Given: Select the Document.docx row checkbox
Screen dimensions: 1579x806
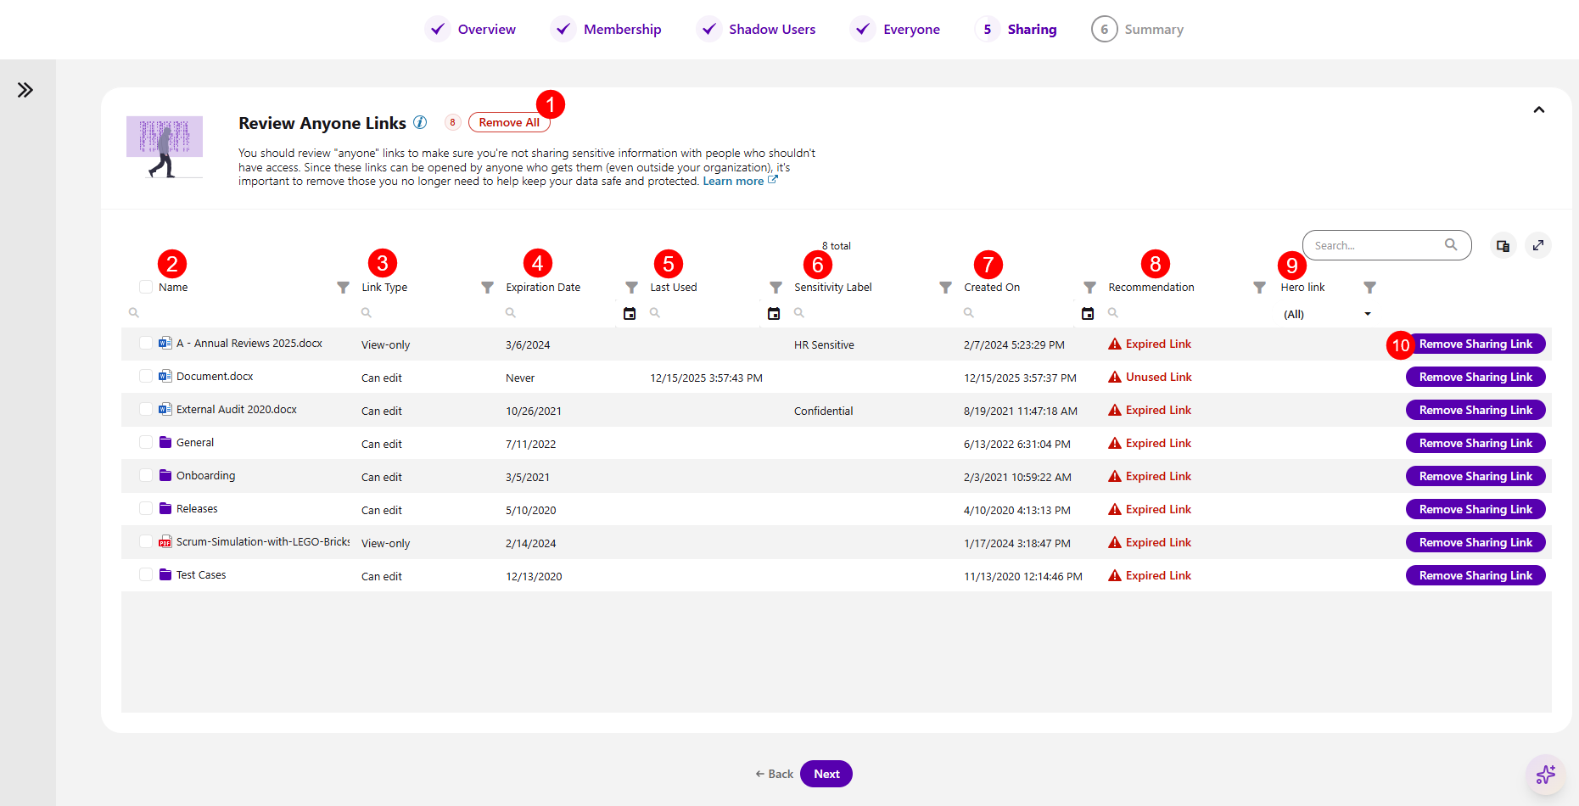Looking at the screenshot, I should click(146, 376).
